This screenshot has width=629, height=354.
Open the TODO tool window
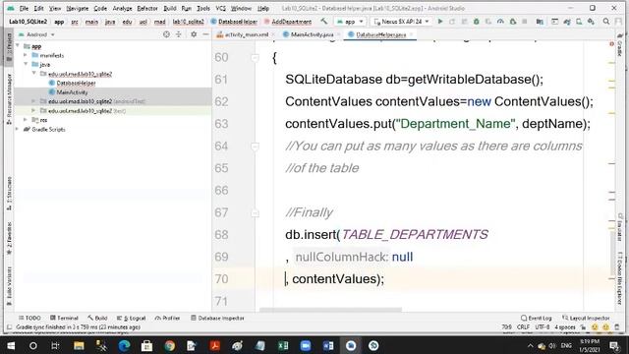[x=29, y=318]
